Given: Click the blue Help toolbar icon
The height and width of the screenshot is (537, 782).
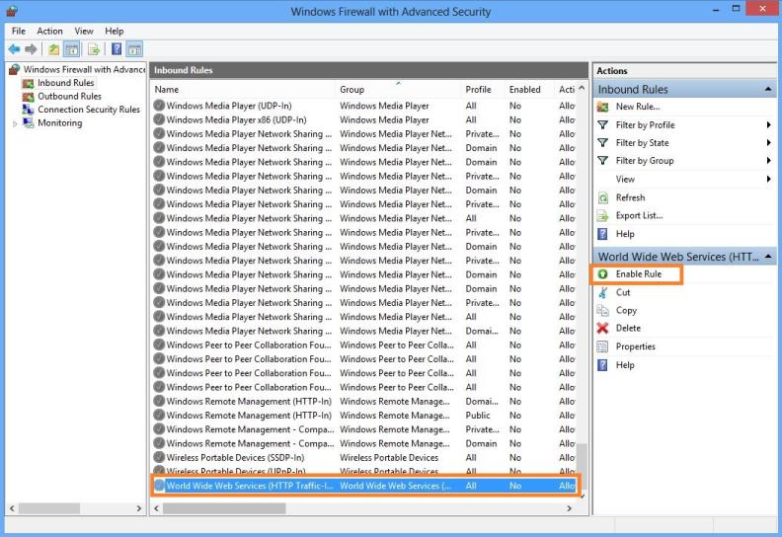Looking at the screenshot, I should click(117, 48).
